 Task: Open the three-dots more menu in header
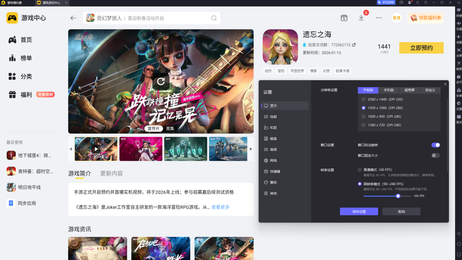(379, 18)
